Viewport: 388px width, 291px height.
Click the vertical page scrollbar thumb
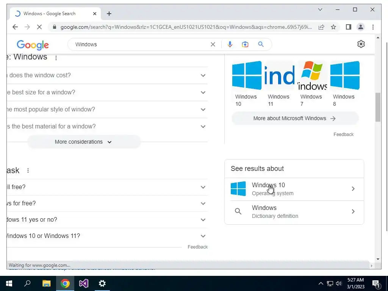click(x=378, y=107)
